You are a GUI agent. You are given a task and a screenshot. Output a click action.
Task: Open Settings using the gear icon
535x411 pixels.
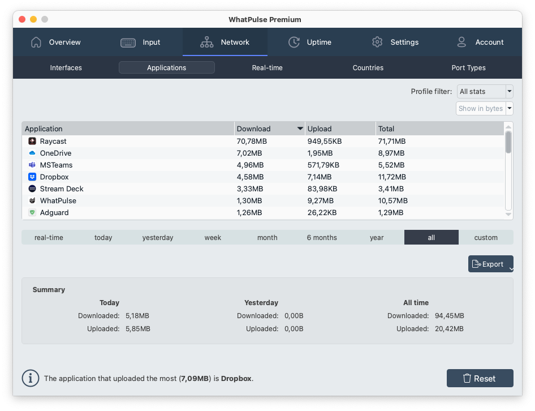(x=377, y=42)
